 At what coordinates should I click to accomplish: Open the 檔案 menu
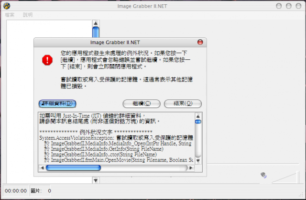tap(10, 15)
